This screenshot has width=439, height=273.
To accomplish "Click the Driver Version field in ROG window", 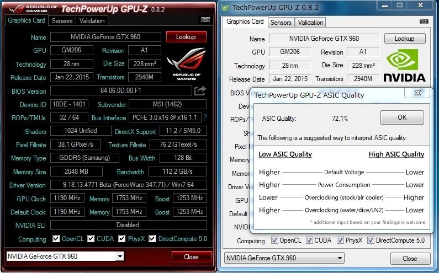I will coord(129,185).
